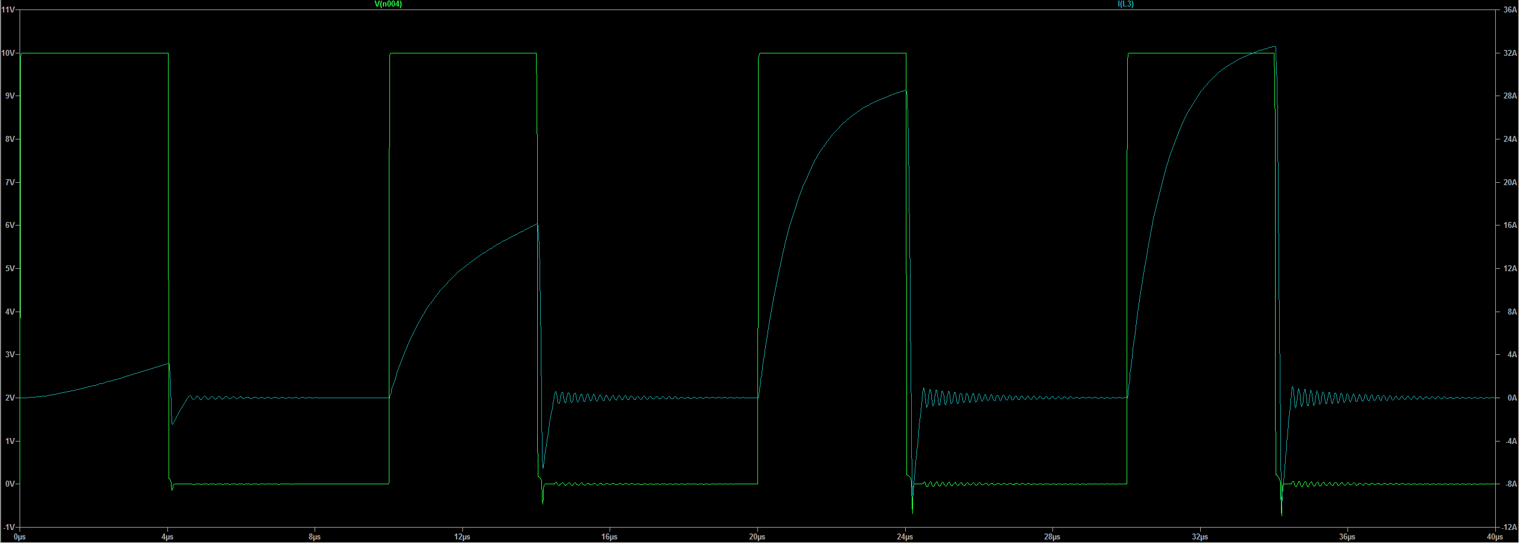The width and height of the screenshot is (1519, 543).
Task: Click the left vertical axis voltage scale
Action: coord(11,267)
